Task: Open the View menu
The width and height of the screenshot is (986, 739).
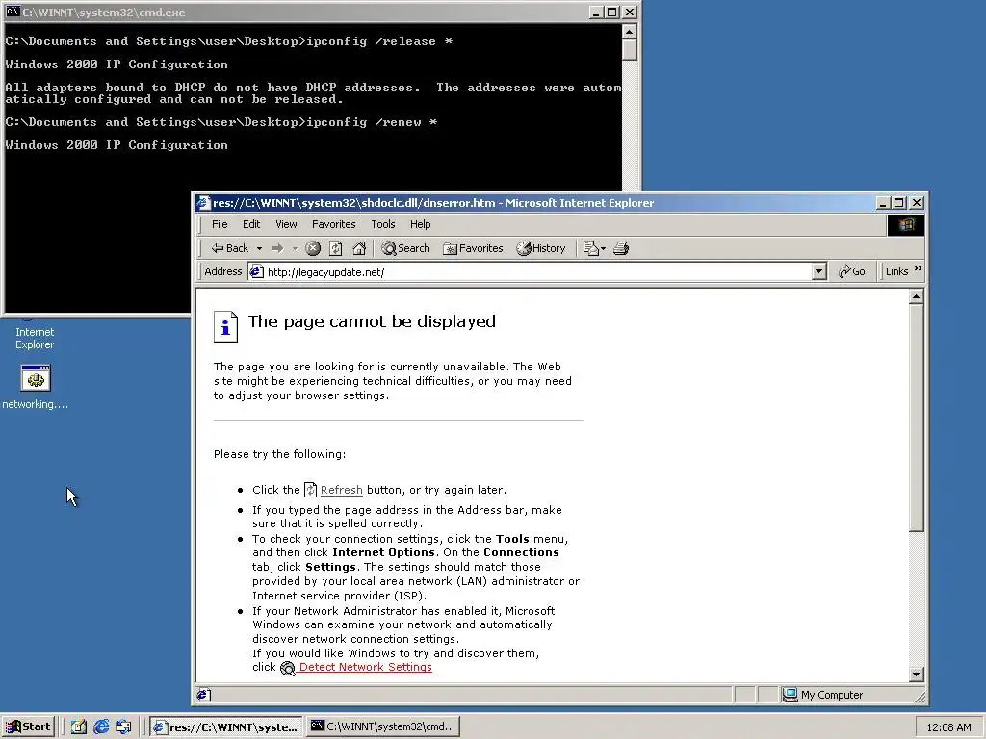Action: pos(286,224)
